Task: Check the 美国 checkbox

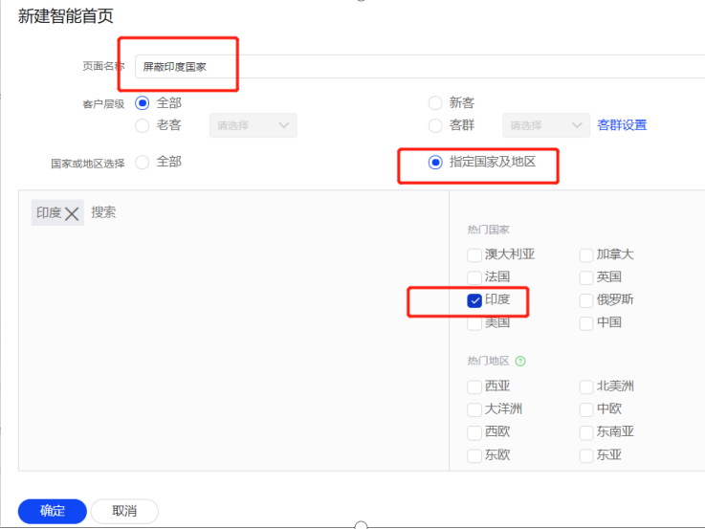Action: coord(474,323)
